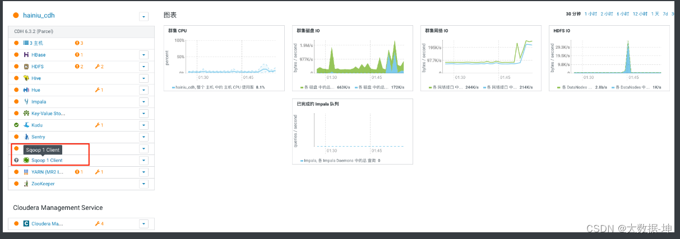This screenshot has height=239, width=680.
Task: Open the Sqoop 1 Client row actions dropdown
Action: click(x=144, y=160)
